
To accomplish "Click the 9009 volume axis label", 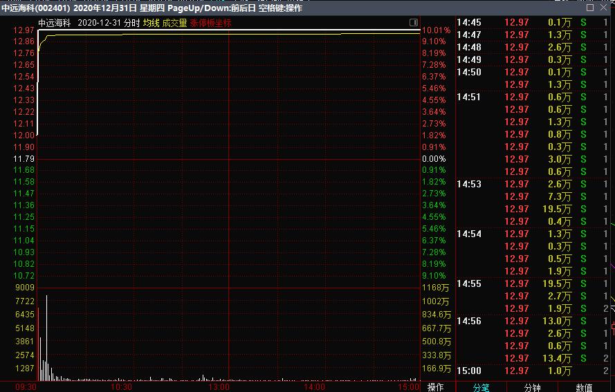I will (25, 288).
